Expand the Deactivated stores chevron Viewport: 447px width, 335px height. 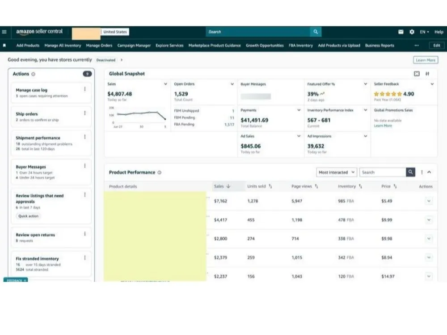pos(122,60)
